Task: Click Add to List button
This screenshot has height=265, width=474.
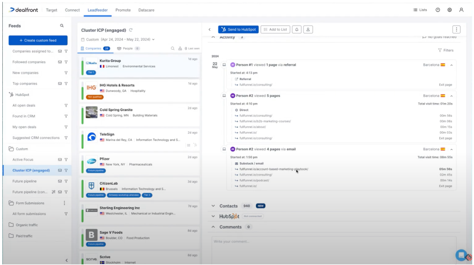Action: point(275,30)
